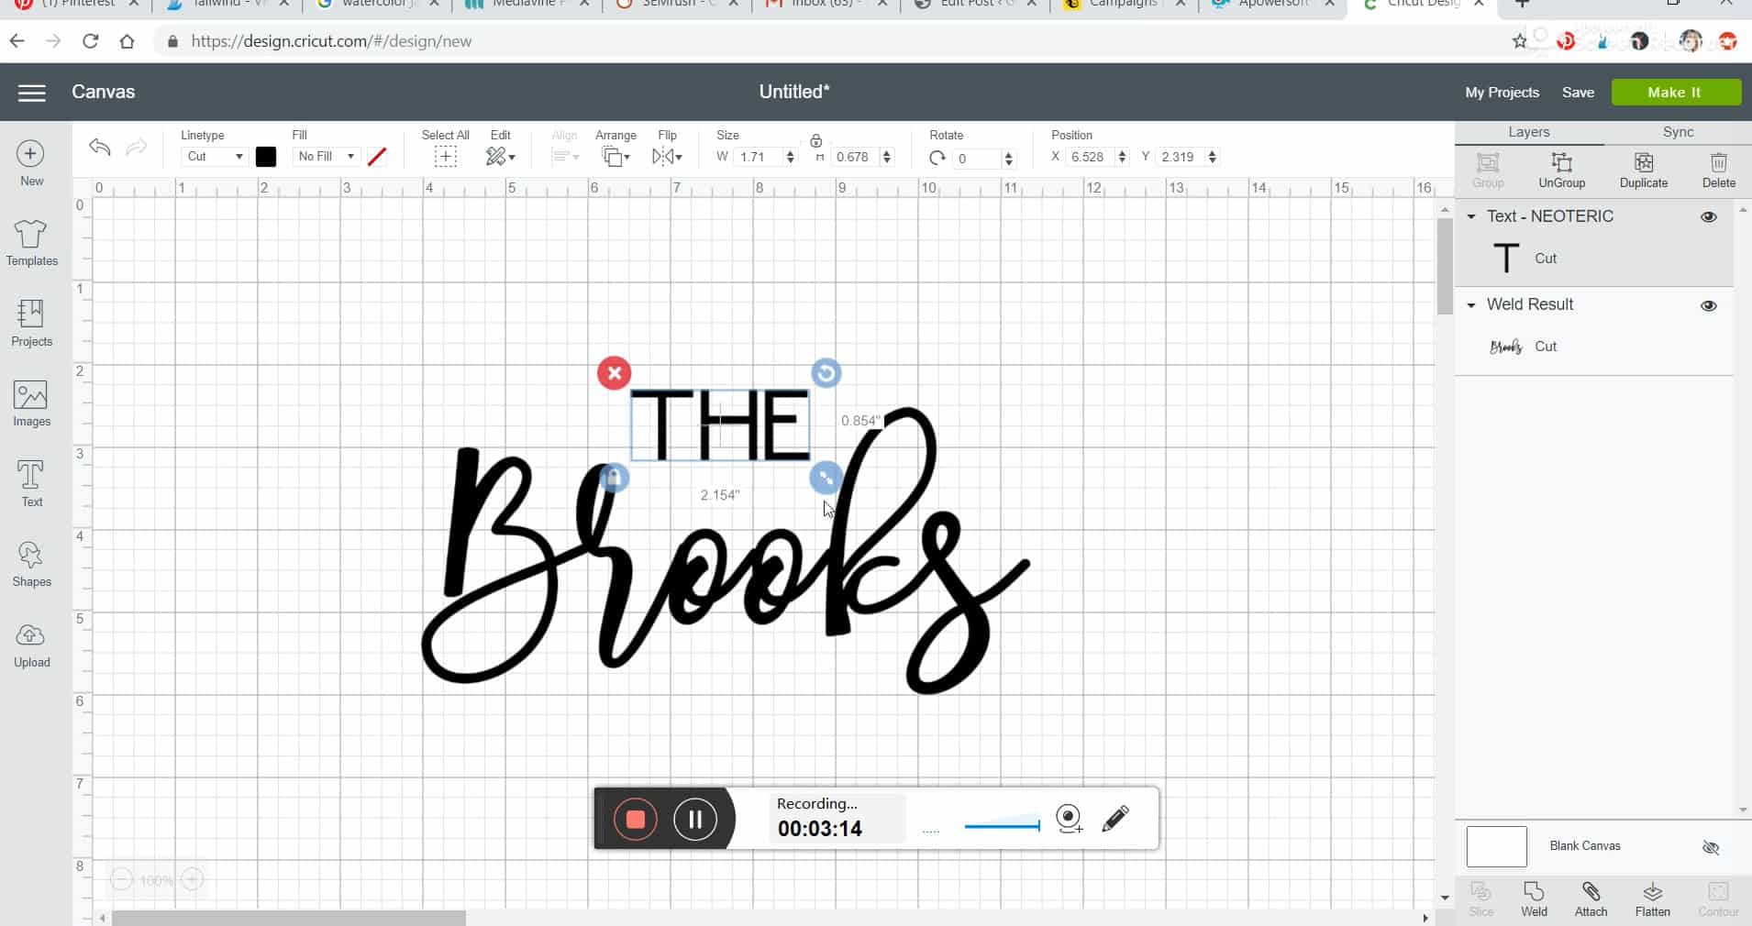This screenshot has height=926, width=1752.
Task: Open the recorder annotation pencil tool
Action: 1114,818
